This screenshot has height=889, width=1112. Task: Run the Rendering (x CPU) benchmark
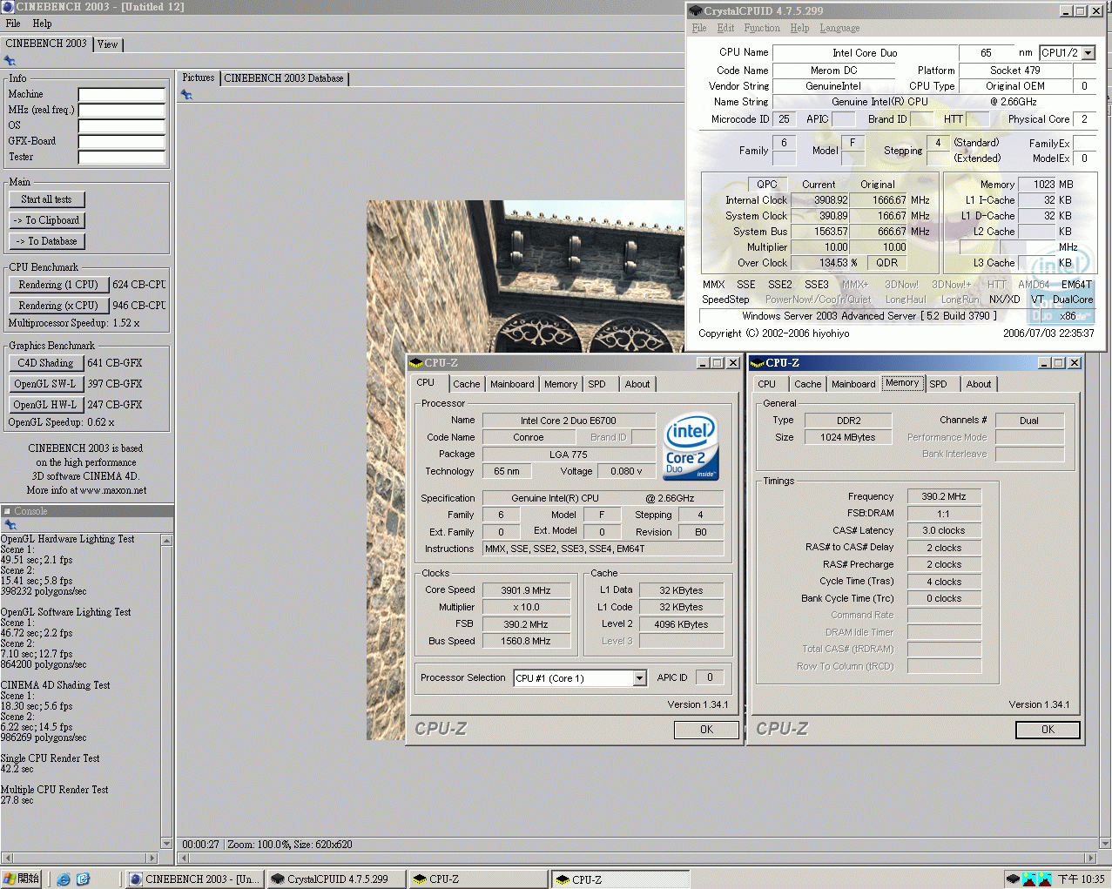[x=58, y=306]
